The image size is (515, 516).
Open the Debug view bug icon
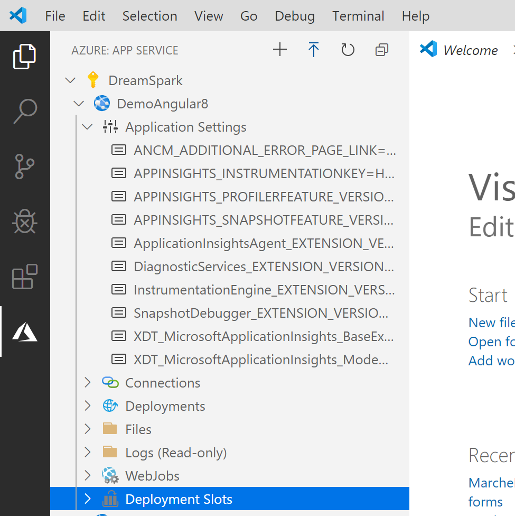(25, 222)
